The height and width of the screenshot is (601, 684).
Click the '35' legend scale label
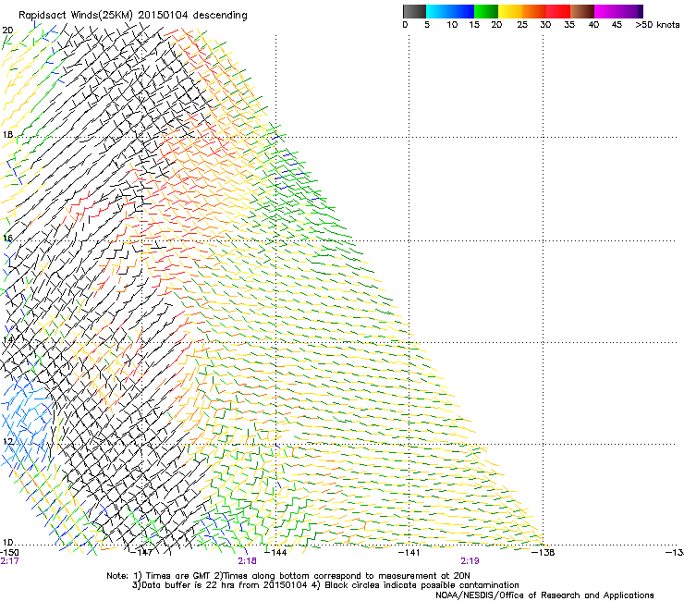[569, 24]
